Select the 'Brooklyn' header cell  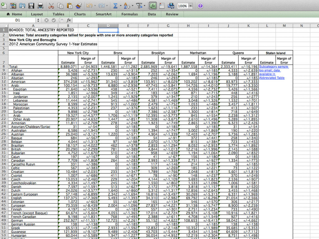pos(158,53)
